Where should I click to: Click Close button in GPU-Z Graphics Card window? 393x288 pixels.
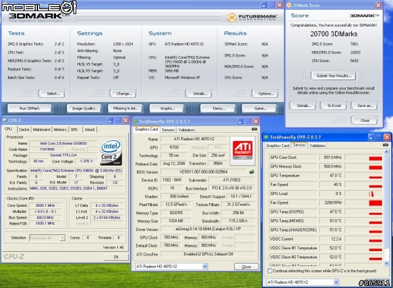pos(246,267)
